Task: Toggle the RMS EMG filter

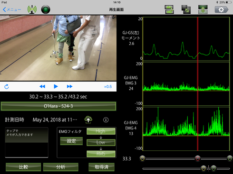Action: point(101,154)
